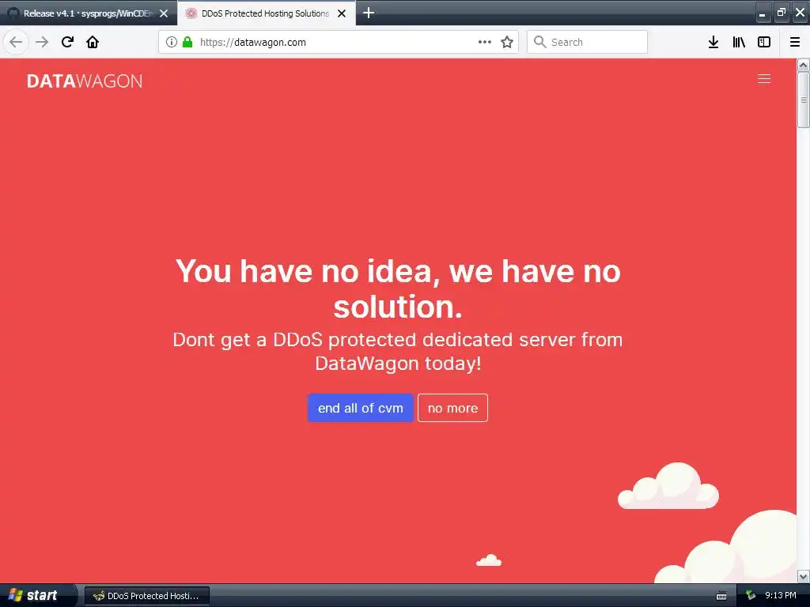The height and width of the screenshot is (607, 810).
Task: Select the DDoS Protected Hosting Solutions tab
Action: click(265, 13)
